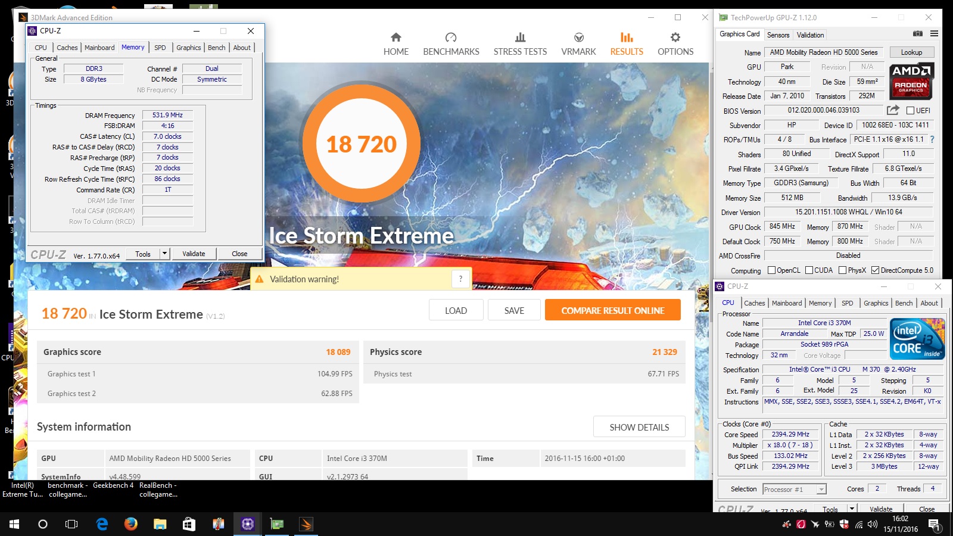This screenshot has height=536, width=953.
Task: Toggle the OpenCL checkbox
Action: click(772, 270)
